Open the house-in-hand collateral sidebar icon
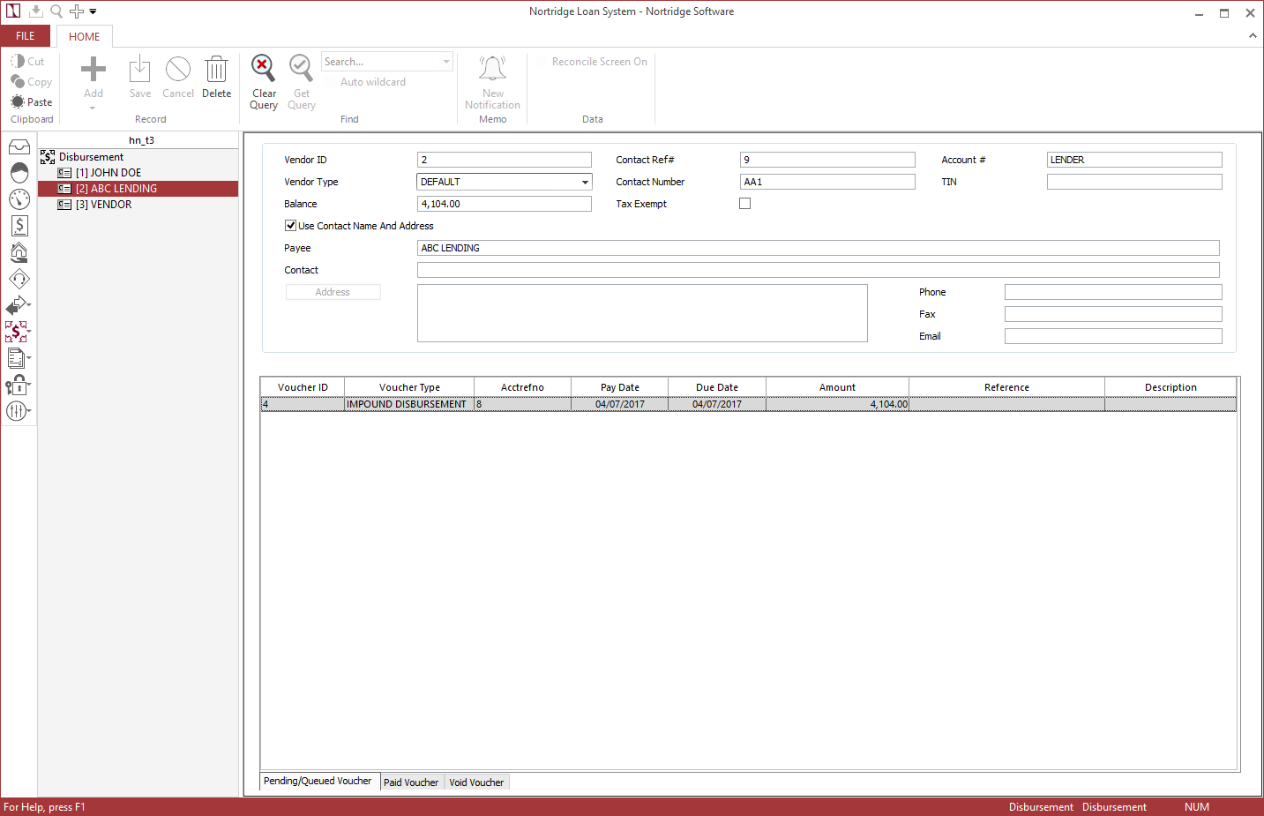 click(19, 252)
